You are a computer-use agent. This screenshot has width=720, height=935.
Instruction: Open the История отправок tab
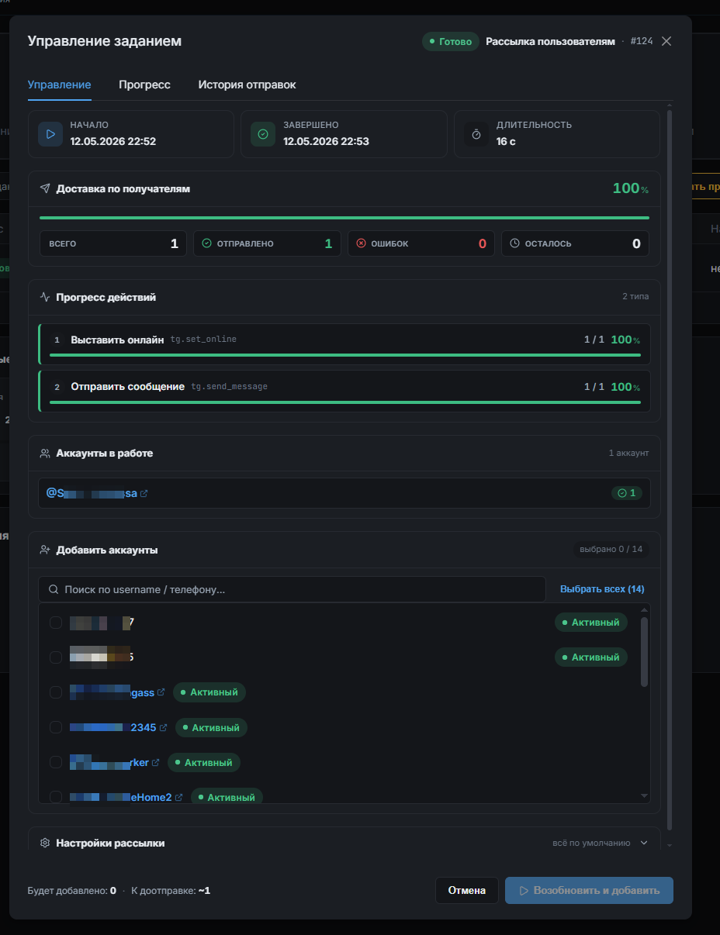pyautogui.click(x=247, y=85)
